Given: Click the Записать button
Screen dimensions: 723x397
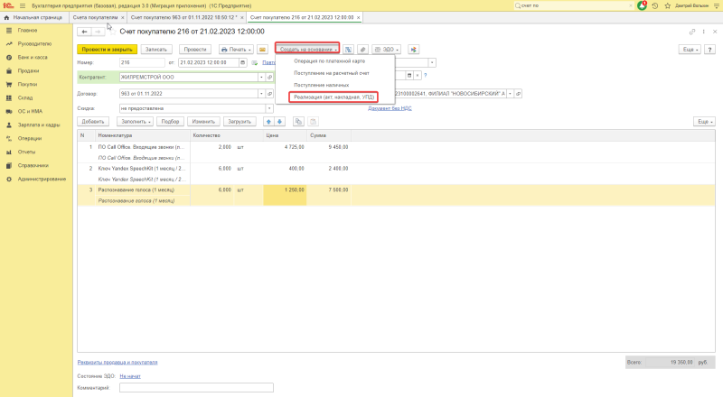Looking at the screenshot, I should pyautogui.click(x=156, y=50).
